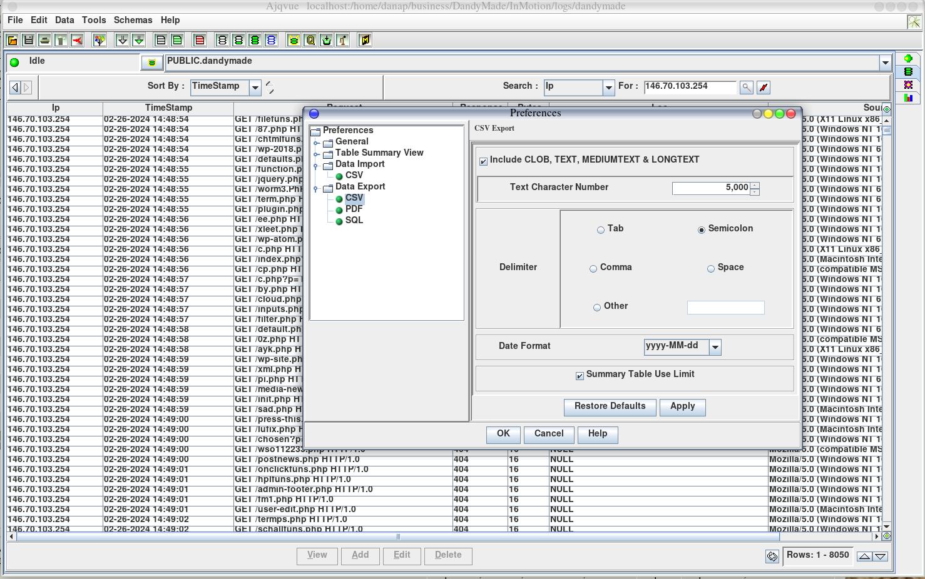Click the red clear-search icon
925x579 pixels.
[x=763, y=88]
